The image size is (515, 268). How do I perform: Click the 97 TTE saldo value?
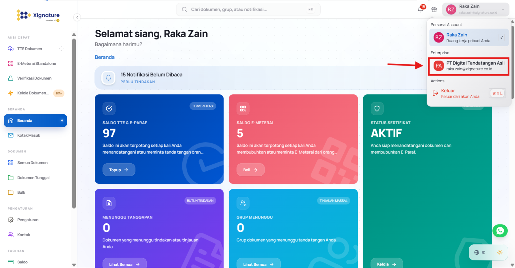[109, 133]
